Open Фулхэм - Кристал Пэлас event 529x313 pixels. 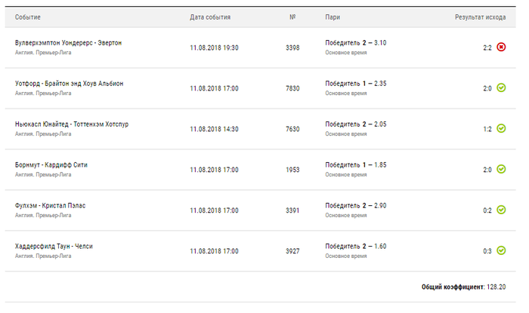tap(51, 206)
